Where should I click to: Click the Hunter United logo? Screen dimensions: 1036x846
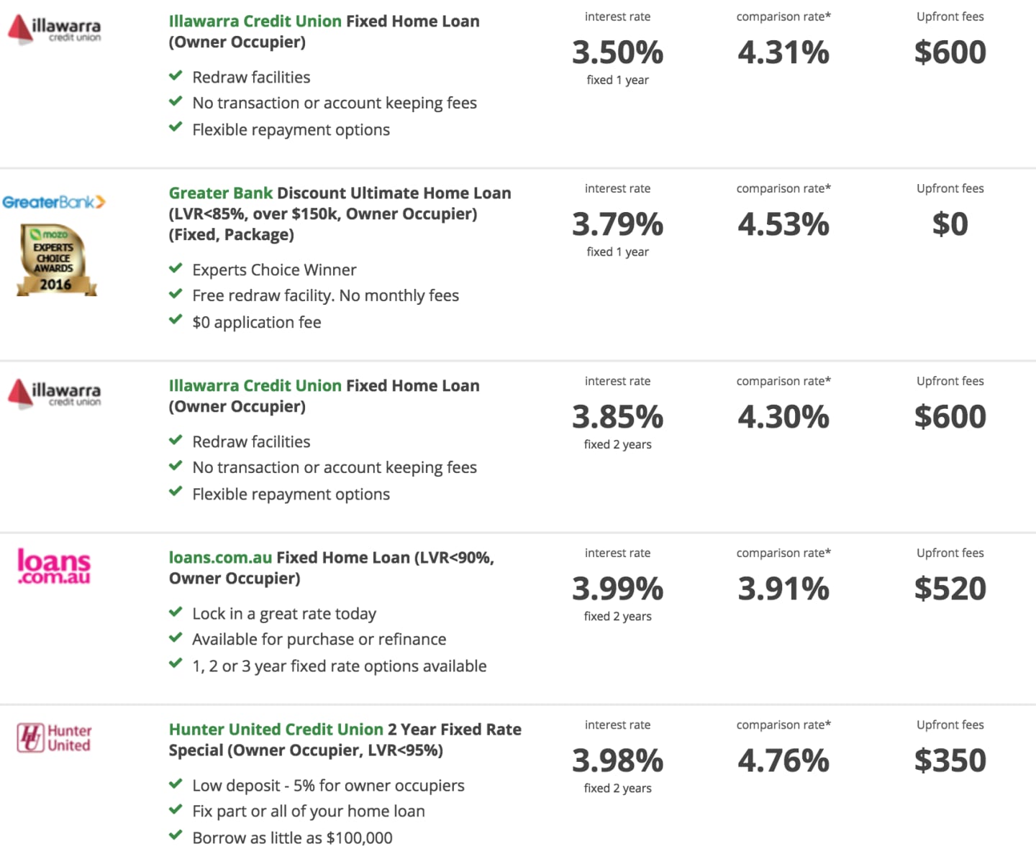[54, 738]
